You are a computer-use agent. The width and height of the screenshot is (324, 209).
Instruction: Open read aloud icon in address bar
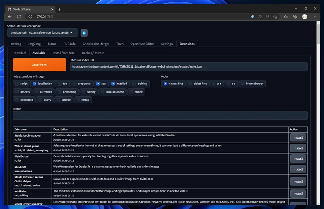260,17
